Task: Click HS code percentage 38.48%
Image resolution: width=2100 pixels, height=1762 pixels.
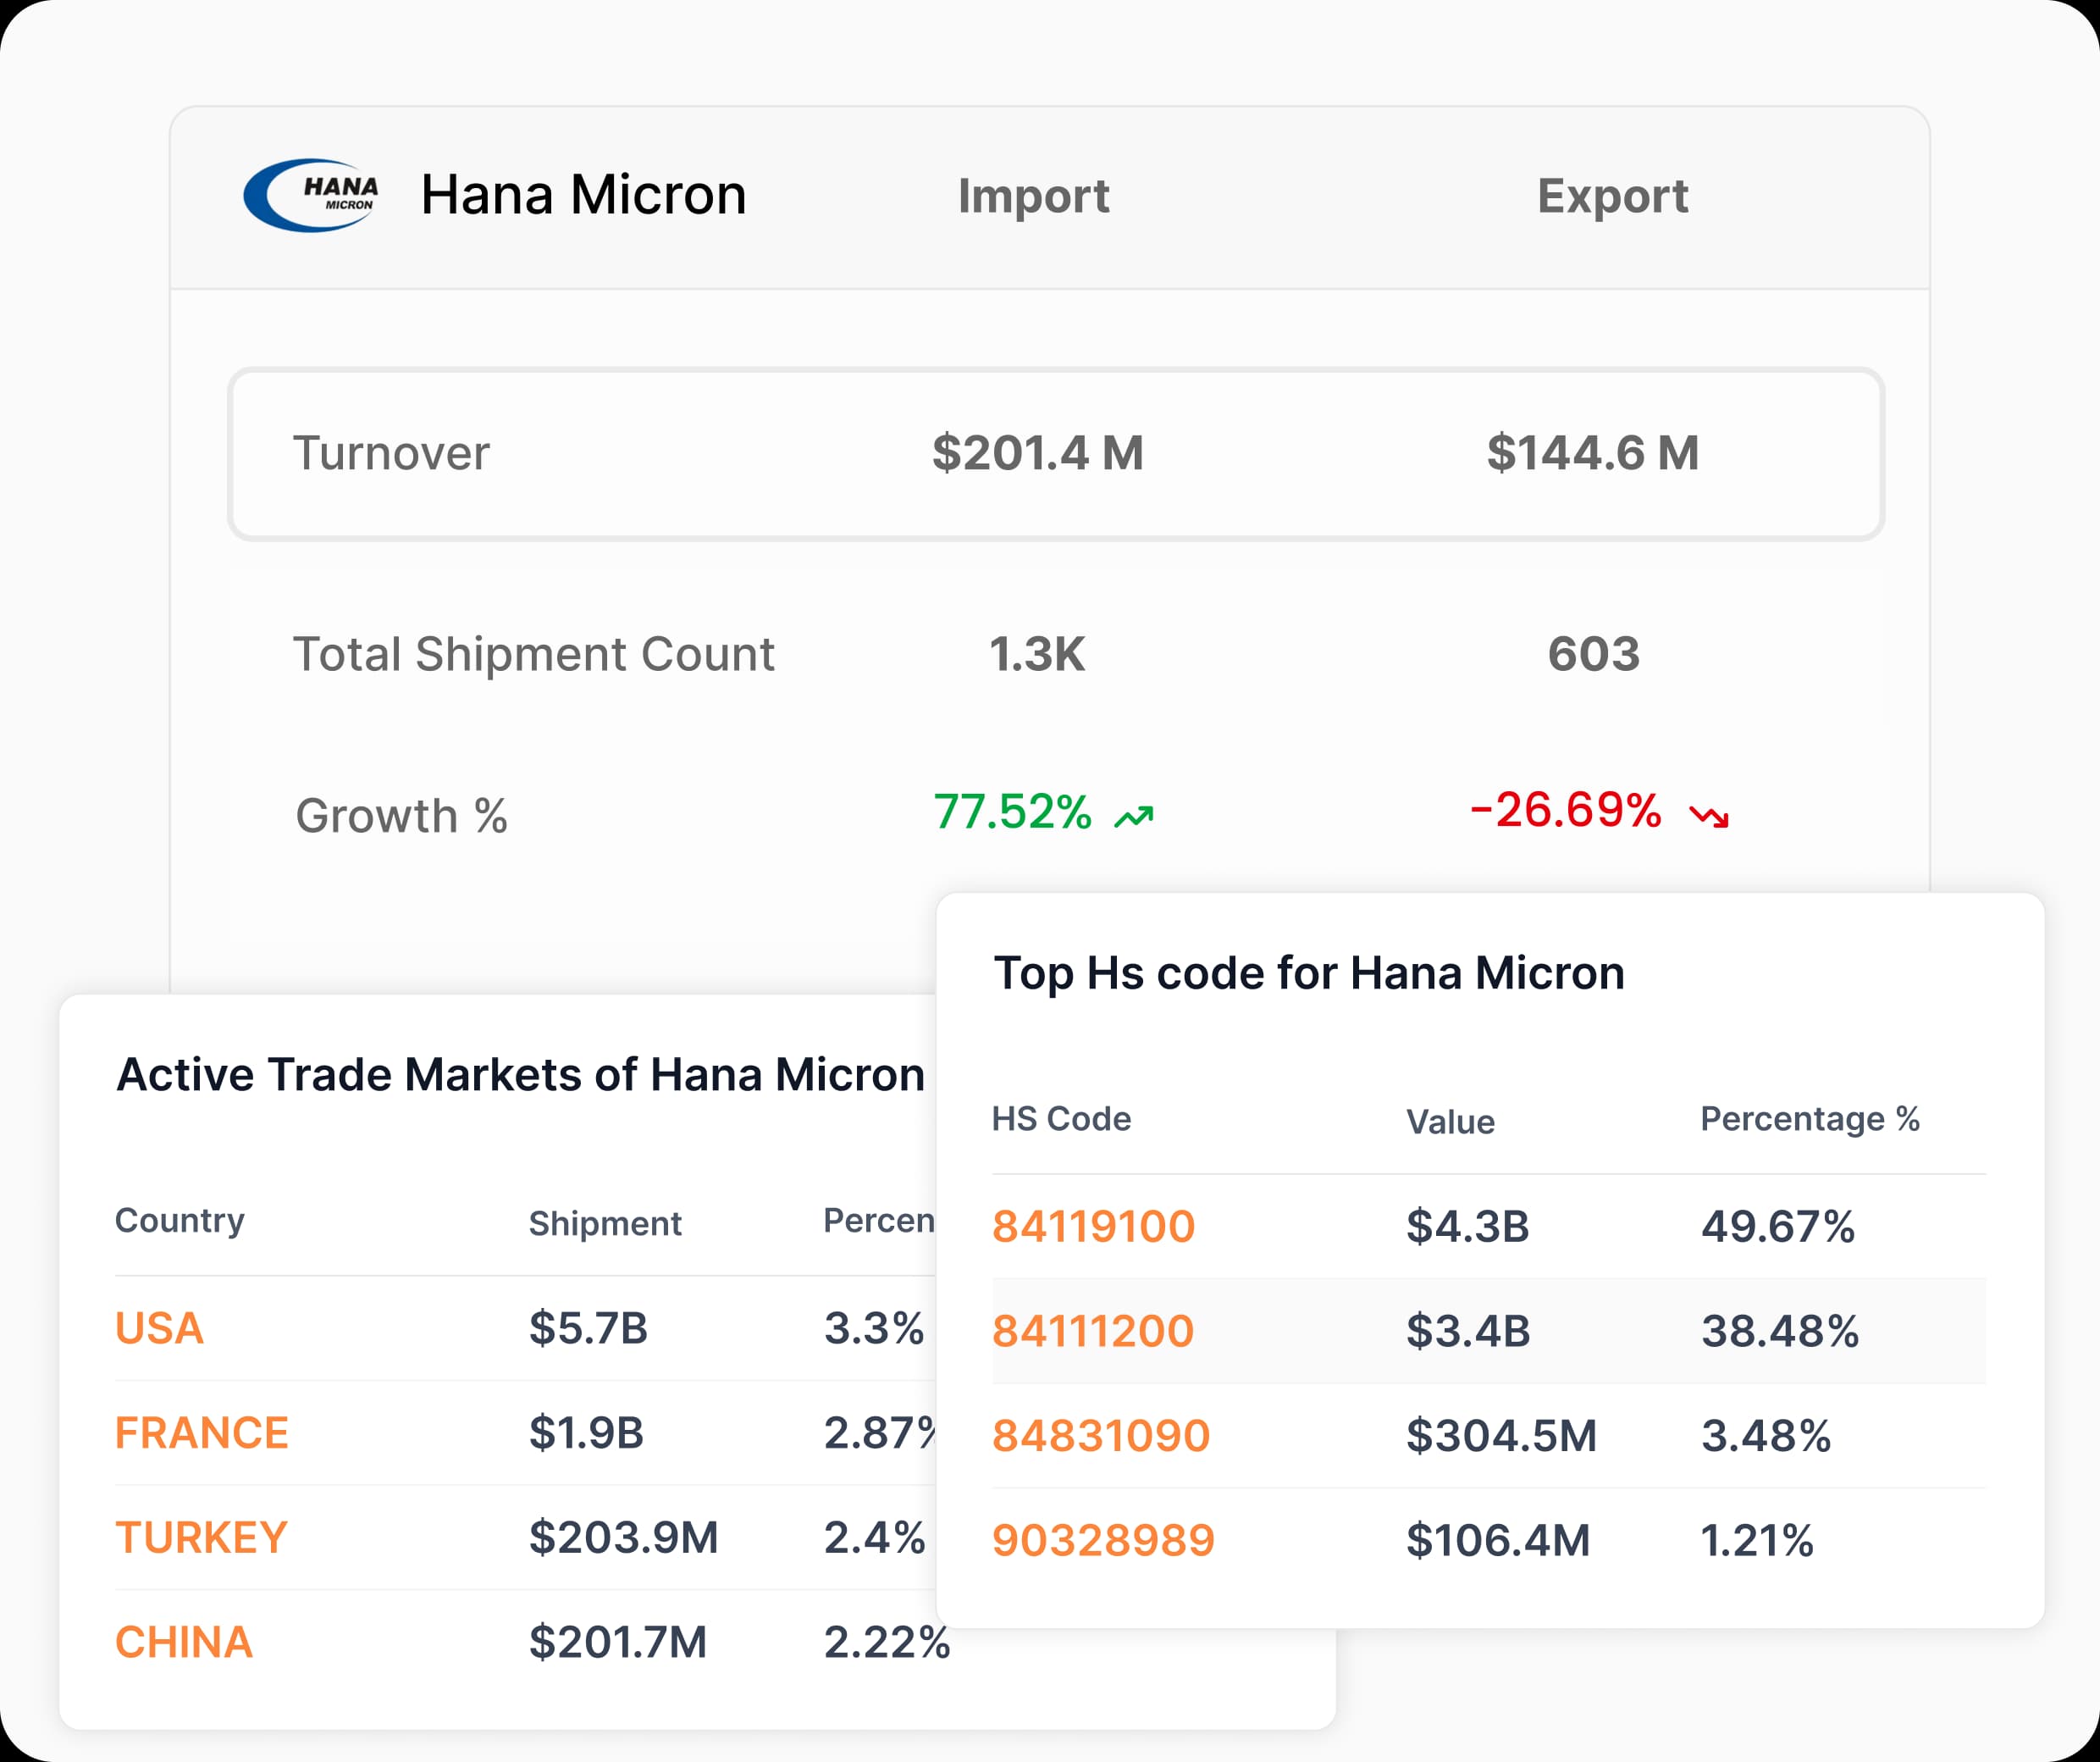Action: coord(1780,1331)
